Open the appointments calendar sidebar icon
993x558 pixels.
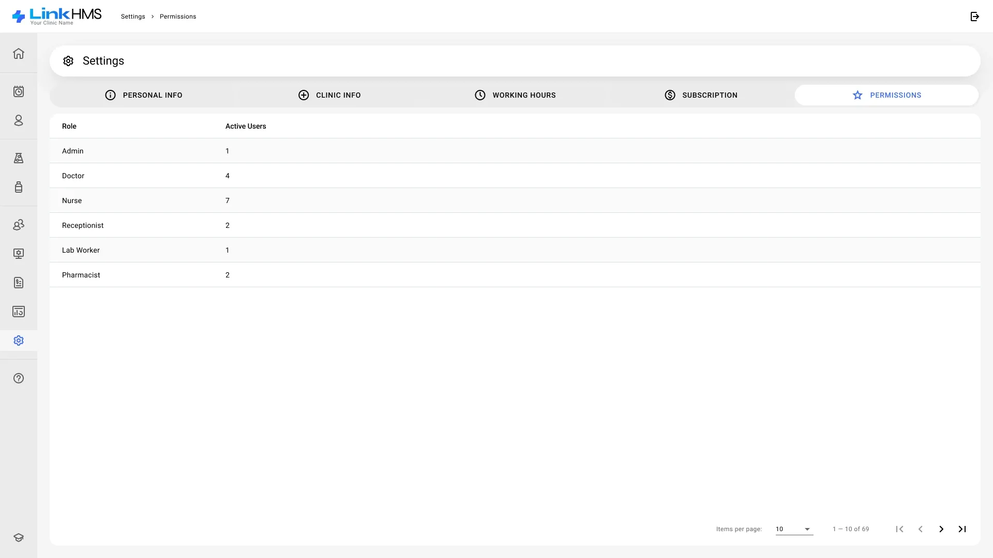pos(19,91)
